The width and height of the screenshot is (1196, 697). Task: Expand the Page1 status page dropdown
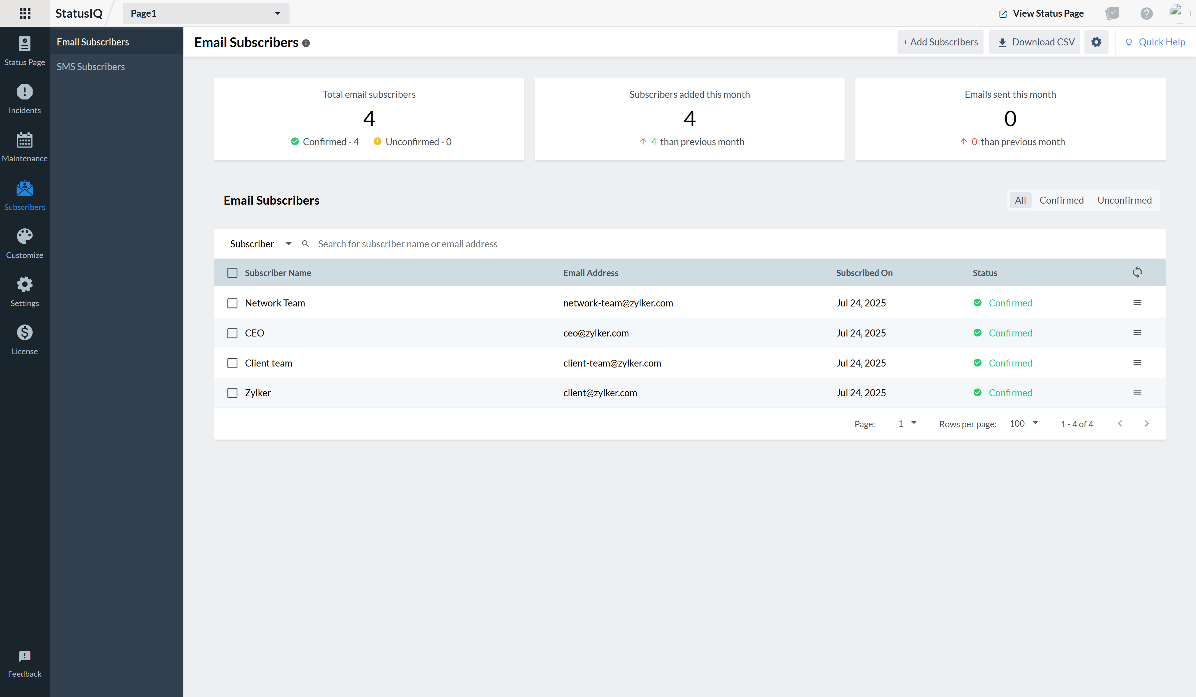(205, 13)
